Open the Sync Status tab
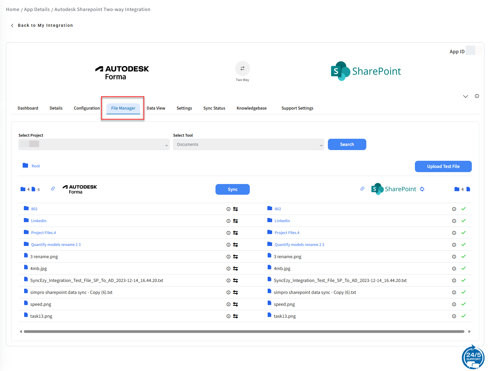Viewport: 490px width, 371px height. pos(214,108)
